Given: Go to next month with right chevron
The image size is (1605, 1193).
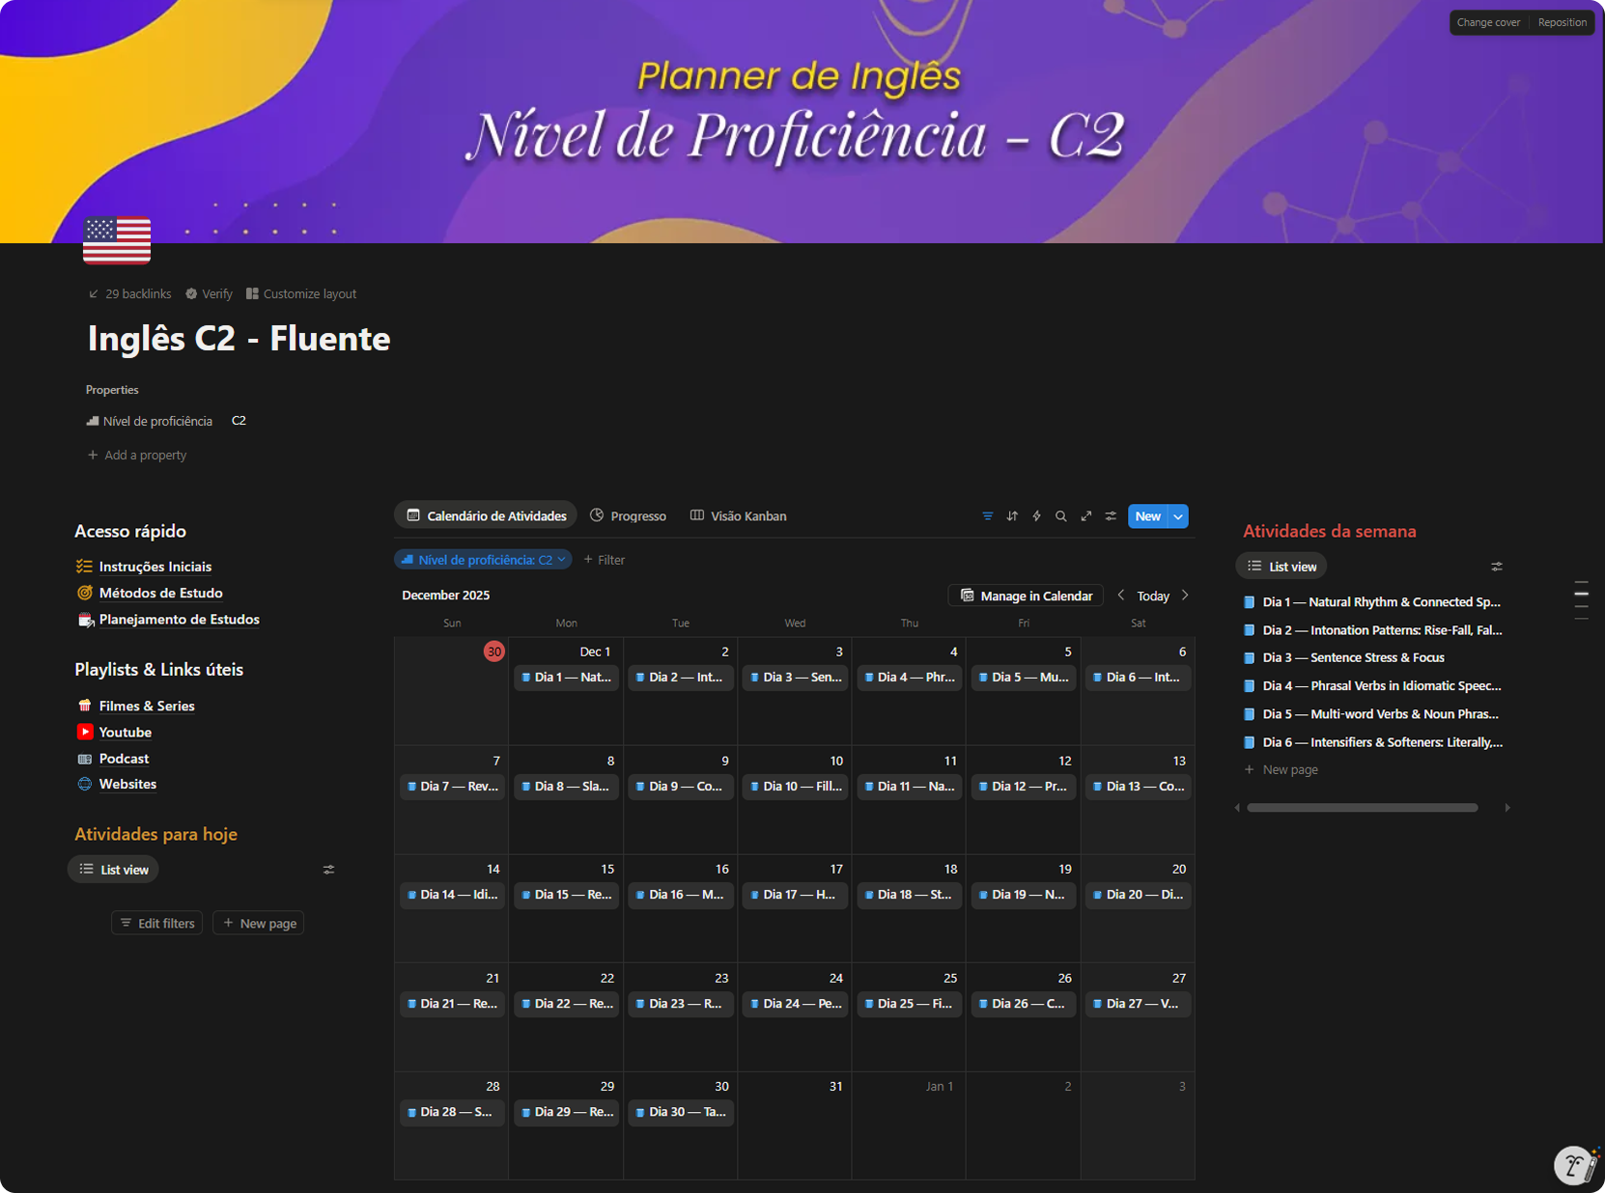Looking at the screenshot, I should [1185, 596].
